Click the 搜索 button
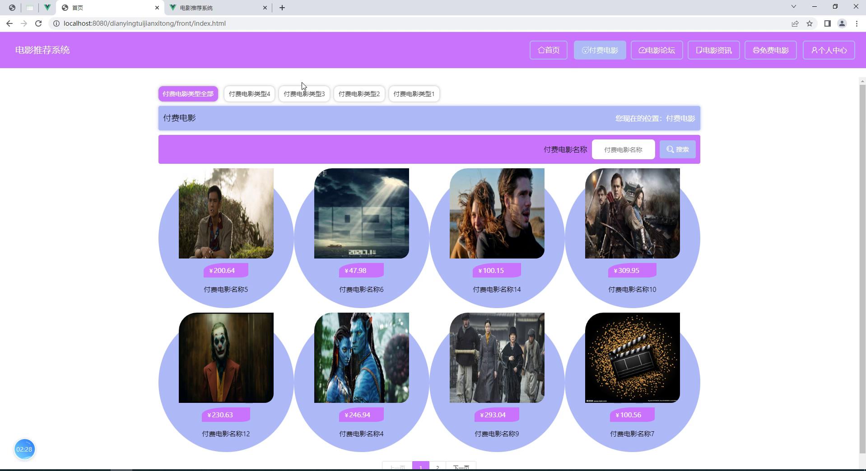866x471 pixels. tap(678, 149)
